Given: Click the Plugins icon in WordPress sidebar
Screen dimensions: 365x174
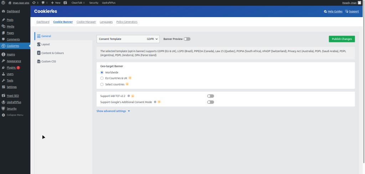Looking at the screenshot, I should coord(3,67).
